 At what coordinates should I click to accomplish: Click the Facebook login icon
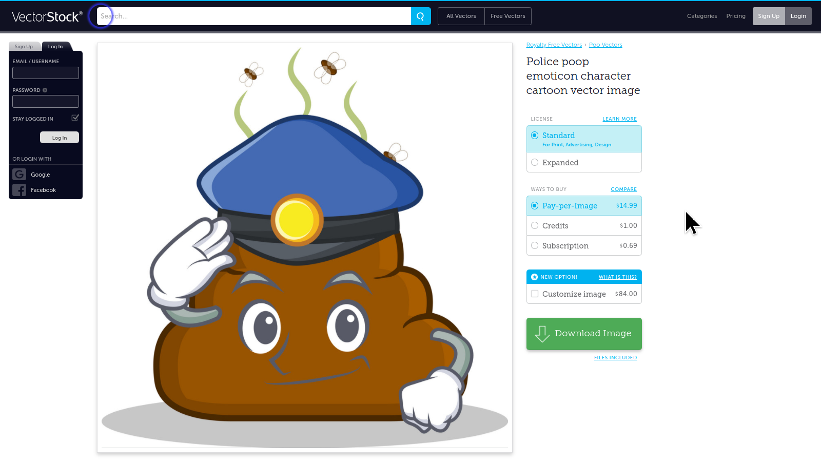(x=19, y=190)
